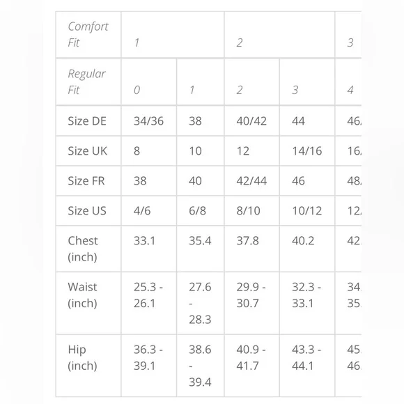Click Size FR value 42/44

[x=251, y=180]
